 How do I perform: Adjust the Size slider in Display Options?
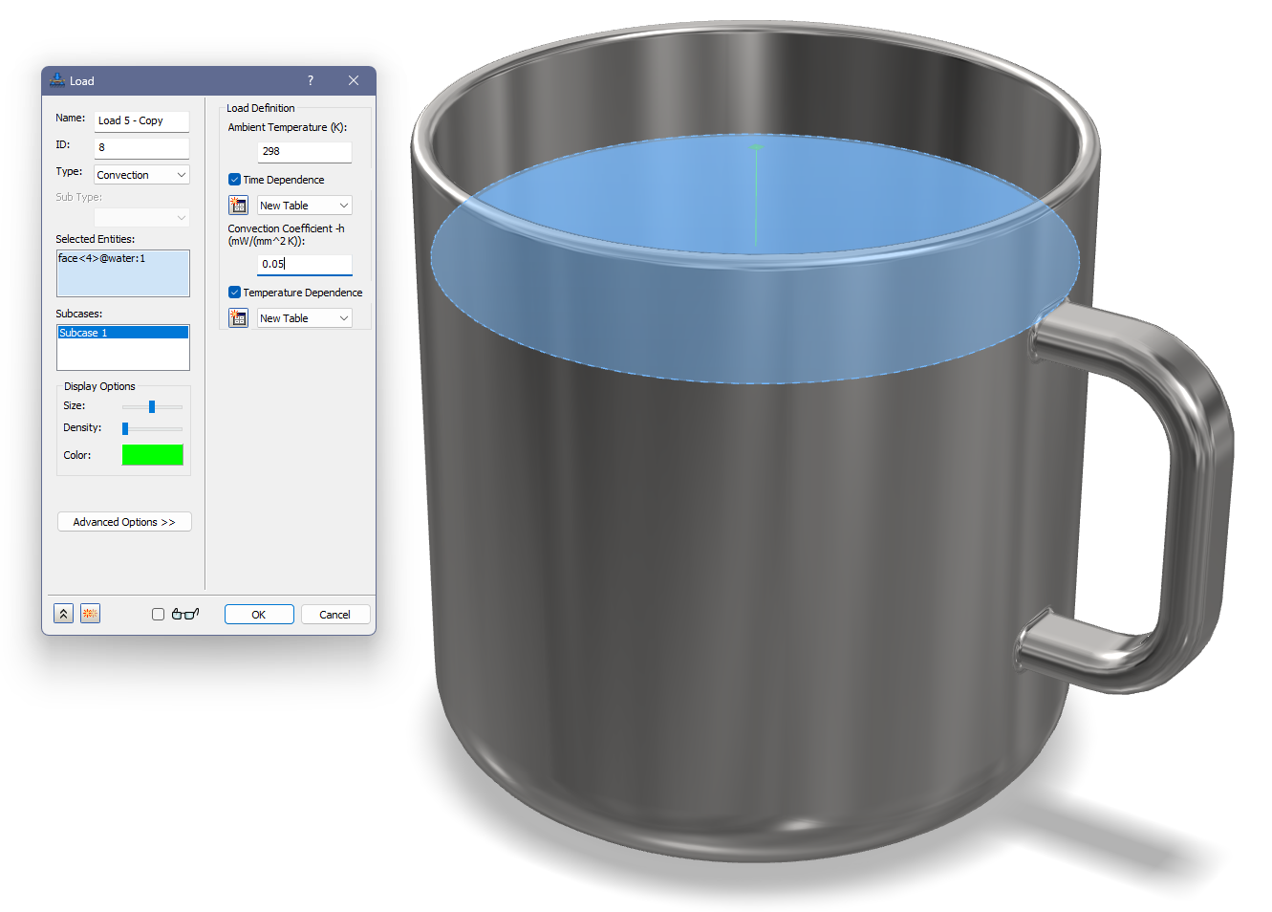point(151,405)
